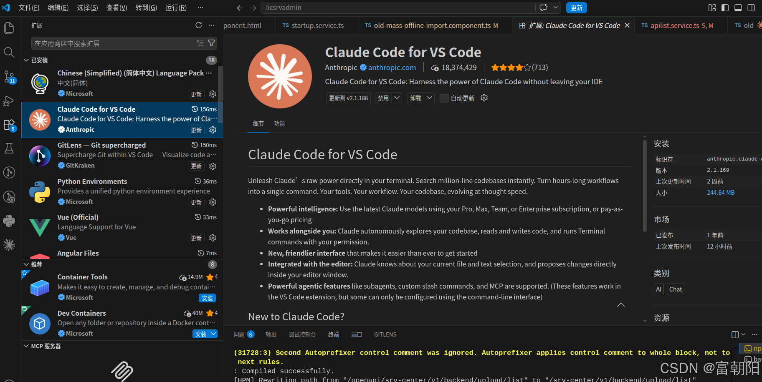This screenshot has height=382, width=762.
Task: Switch to startup.service.ts tab
Action: (x=317, y=25)
